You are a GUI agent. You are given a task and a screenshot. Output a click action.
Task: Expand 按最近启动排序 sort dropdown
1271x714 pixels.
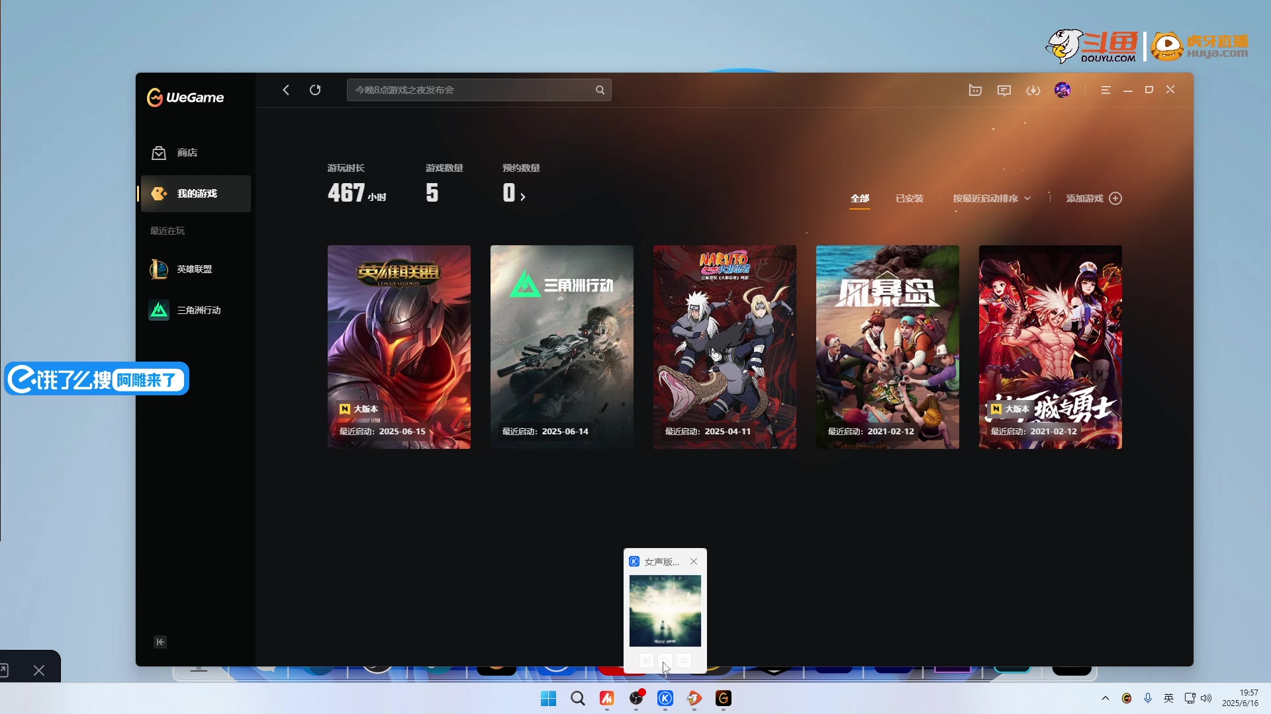(x=992, y=198)
